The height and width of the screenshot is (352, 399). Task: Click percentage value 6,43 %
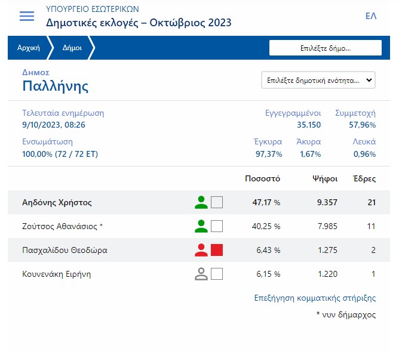pos(268,250)
